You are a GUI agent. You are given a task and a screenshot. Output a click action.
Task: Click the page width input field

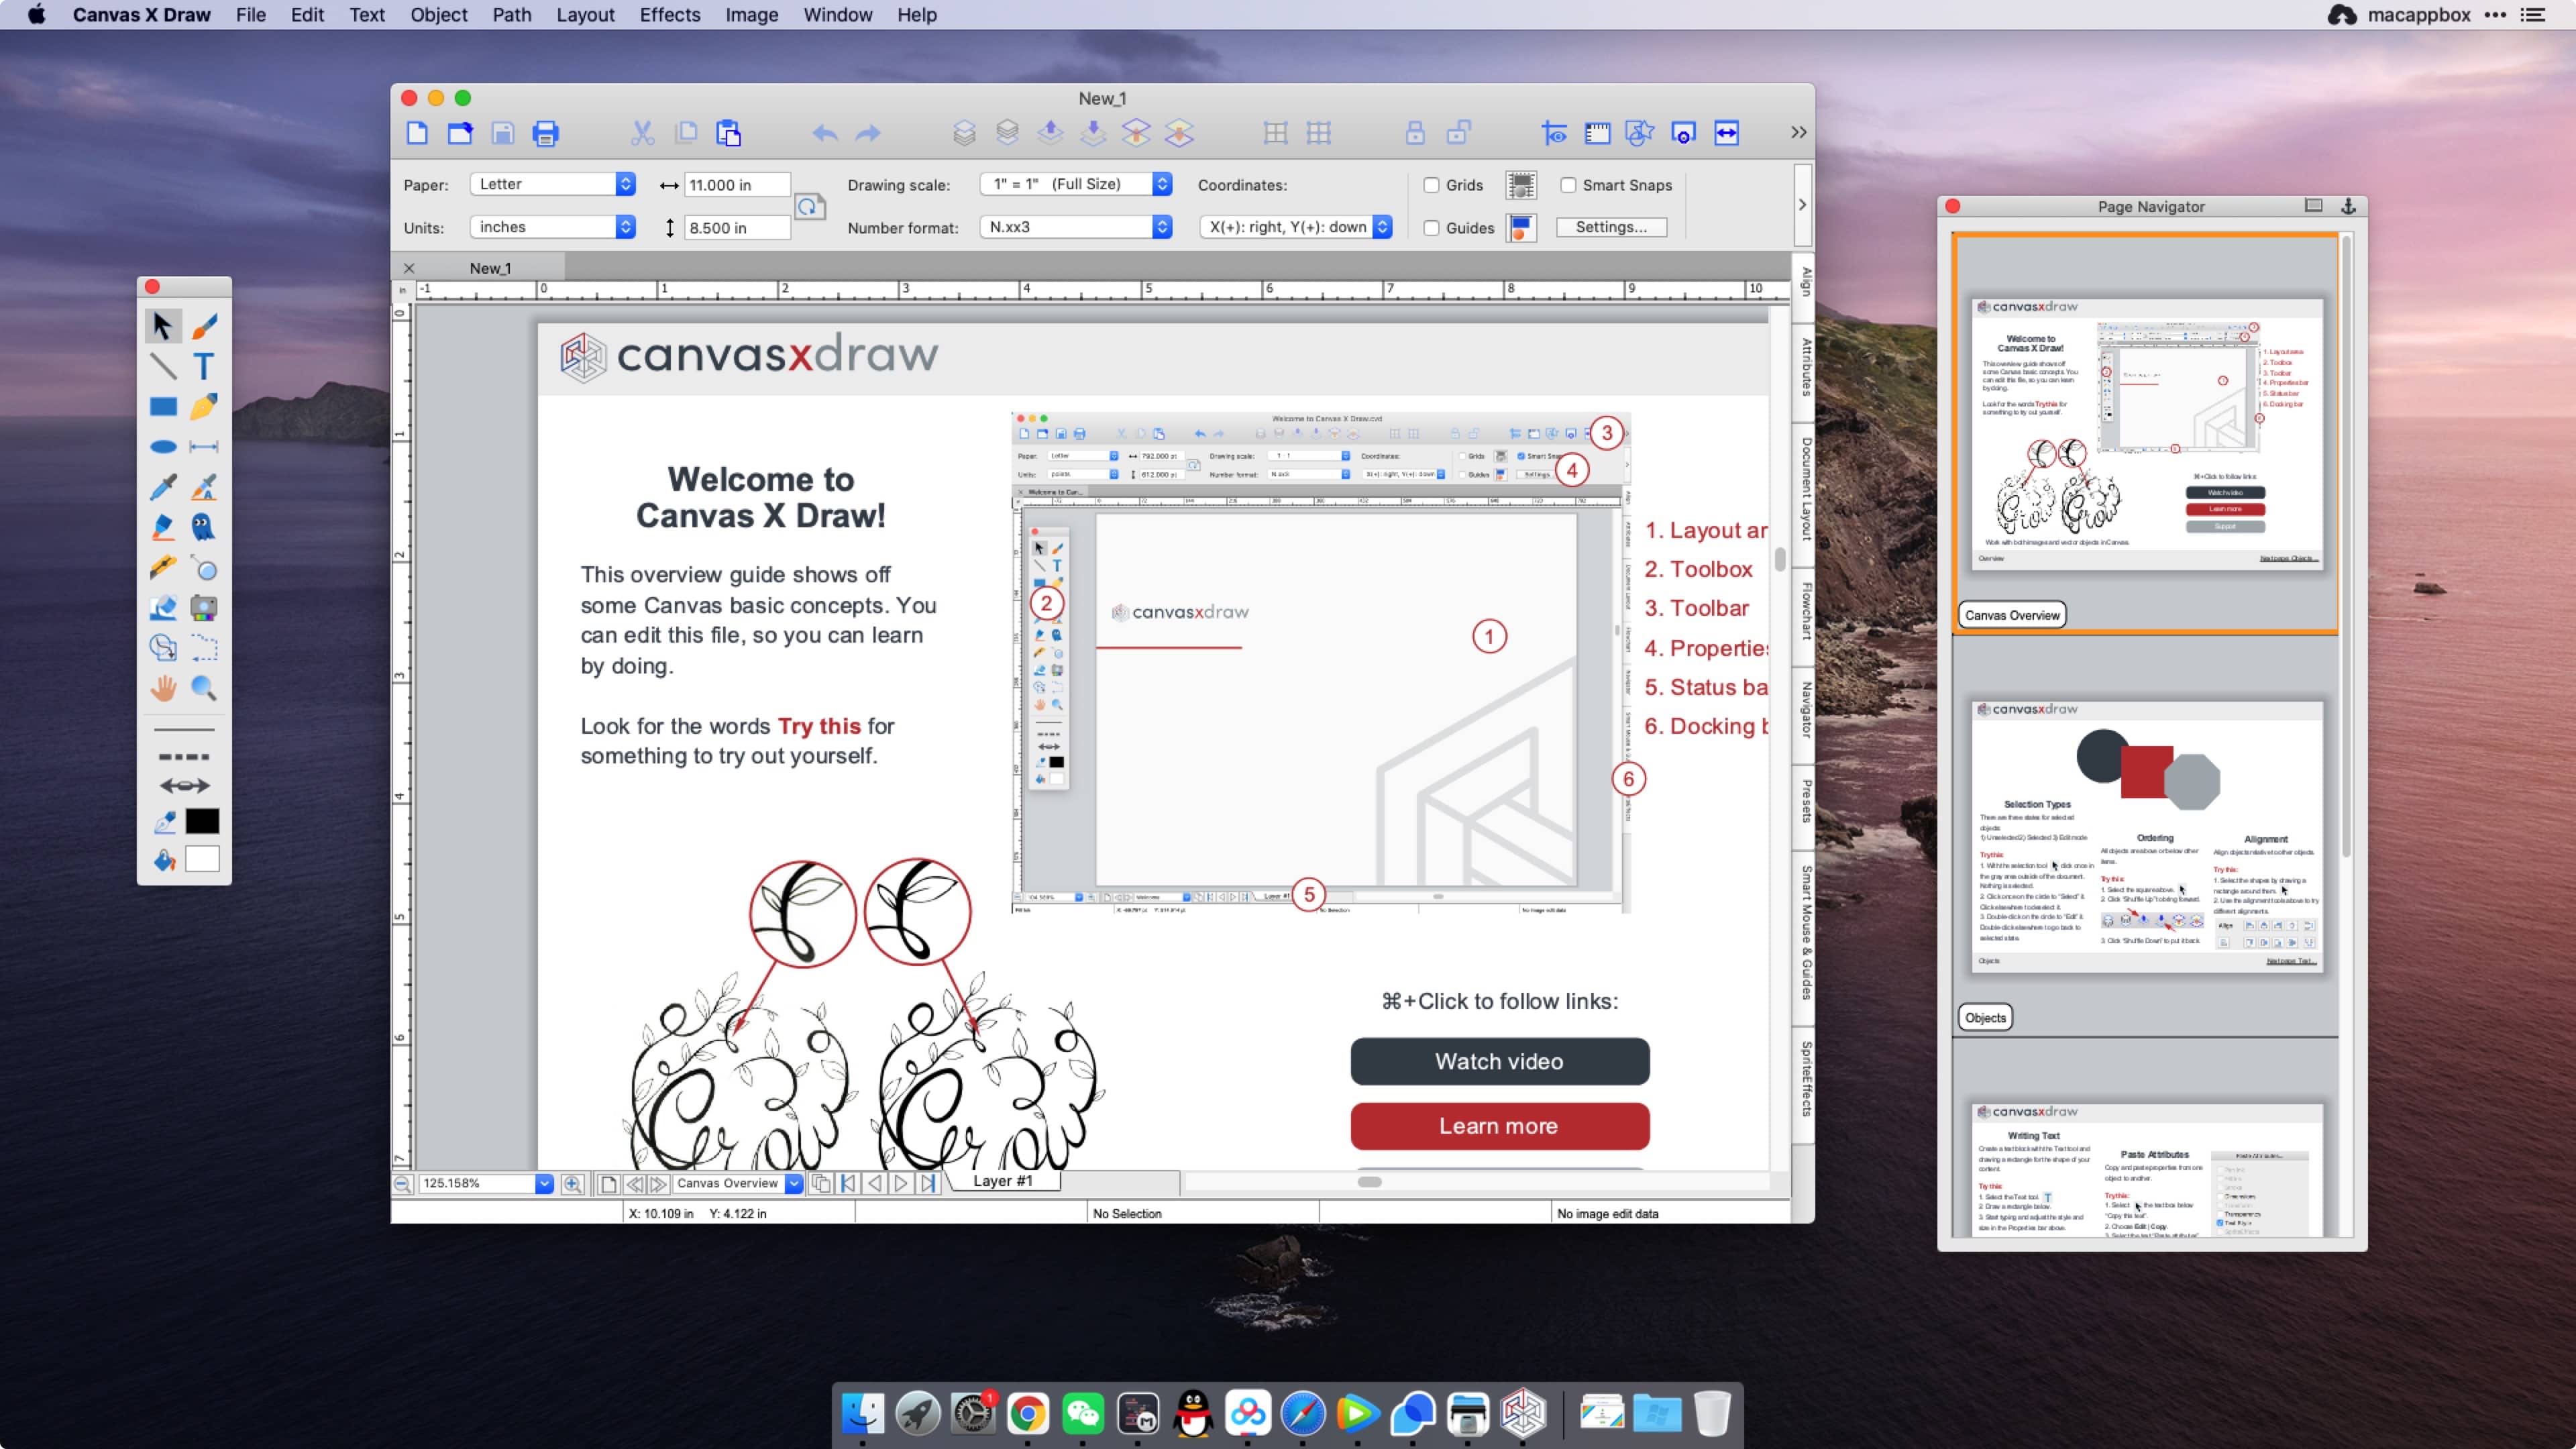736,185
